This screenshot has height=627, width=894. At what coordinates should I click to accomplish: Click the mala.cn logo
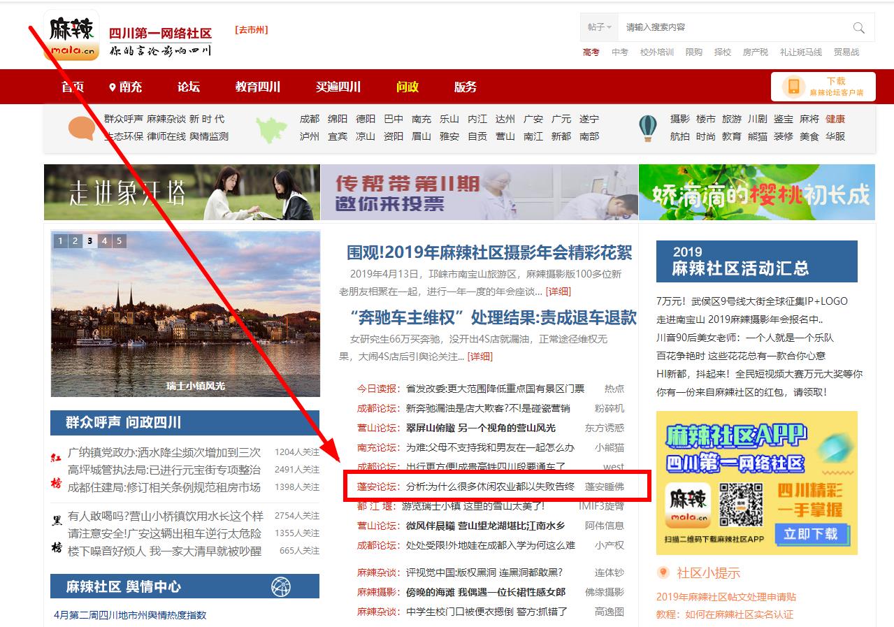[71, 35]
